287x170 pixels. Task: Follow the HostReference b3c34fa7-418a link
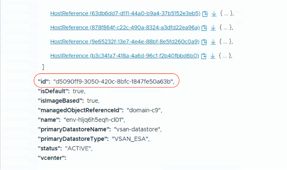point(124,56)
